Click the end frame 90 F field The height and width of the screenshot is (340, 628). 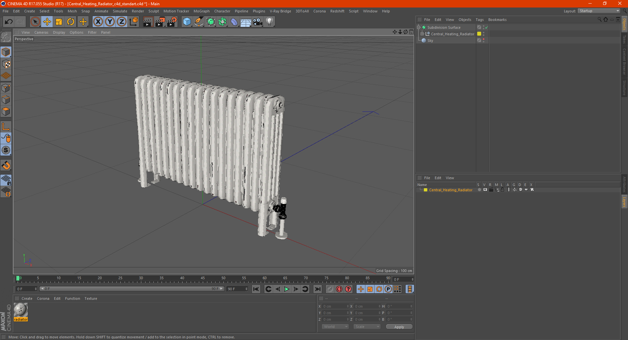click(x=237, y=289)
